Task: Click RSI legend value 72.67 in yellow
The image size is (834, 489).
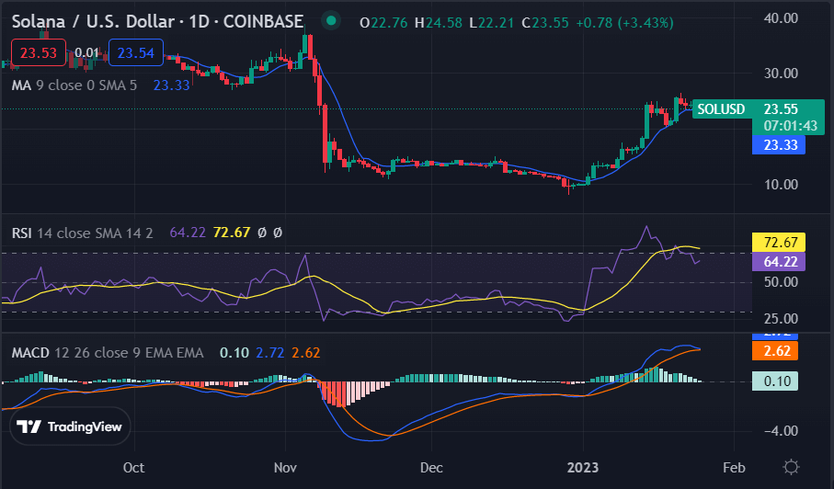Action: 232,233
